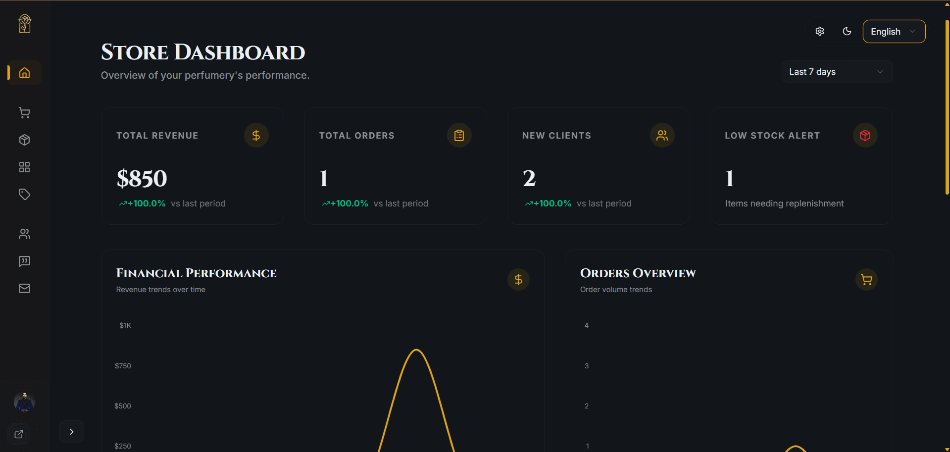Toggle dark mode with the moon icon
The image size is (950, 452).
(847, 32)
